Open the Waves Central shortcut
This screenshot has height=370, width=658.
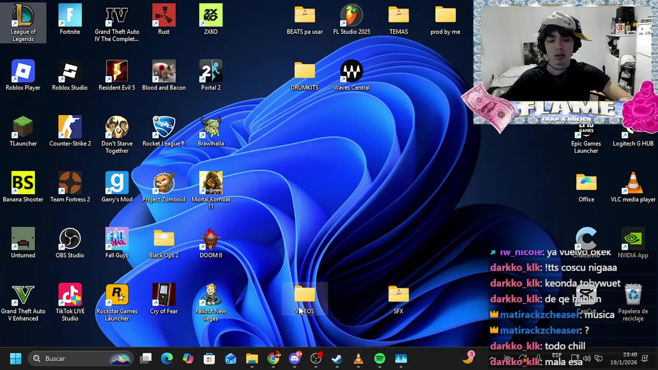pos(352,76)
